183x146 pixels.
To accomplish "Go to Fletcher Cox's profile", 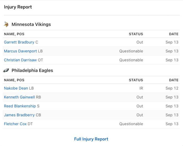I will pyautogui.click(x=15, y=124).
